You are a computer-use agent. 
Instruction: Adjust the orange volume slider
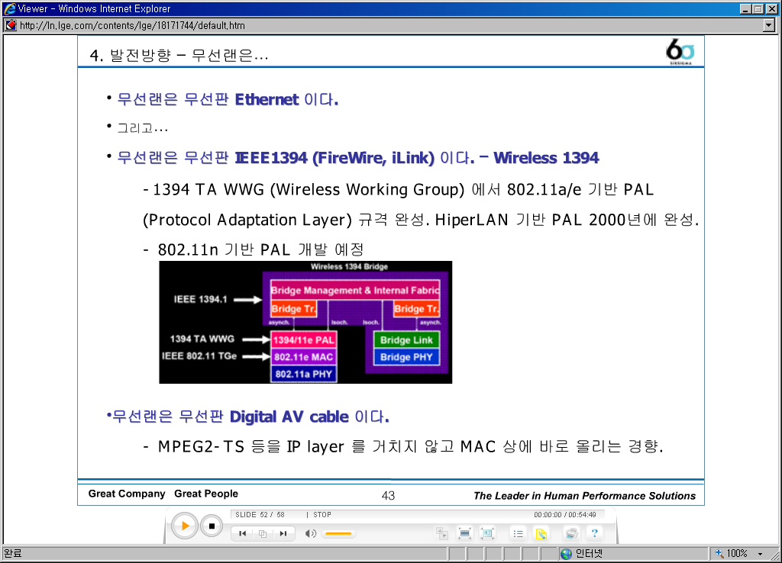pos(338,533)
